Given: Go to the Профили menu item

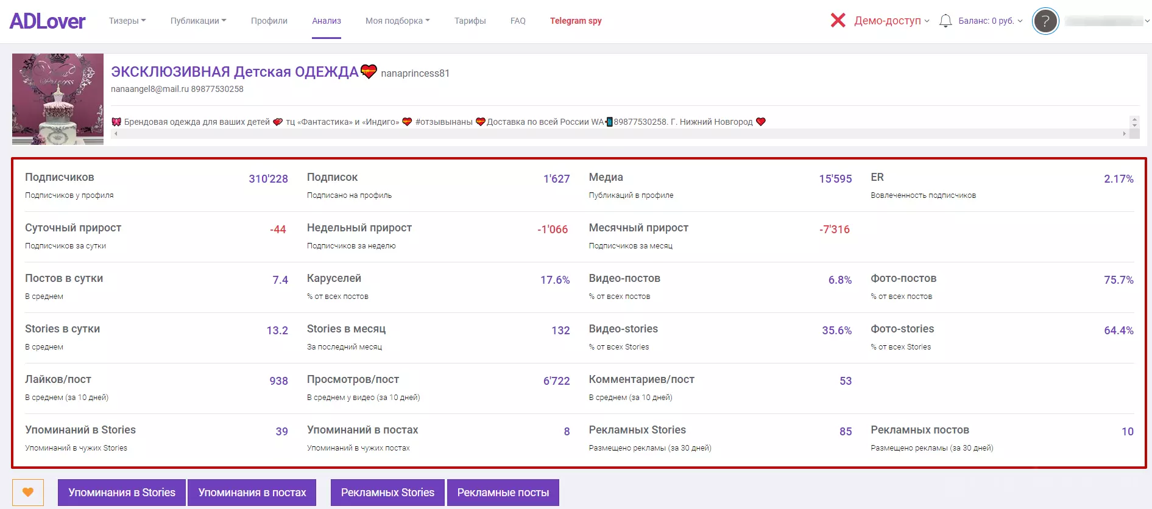Looking at the screenshot, I should click(269, 21).
